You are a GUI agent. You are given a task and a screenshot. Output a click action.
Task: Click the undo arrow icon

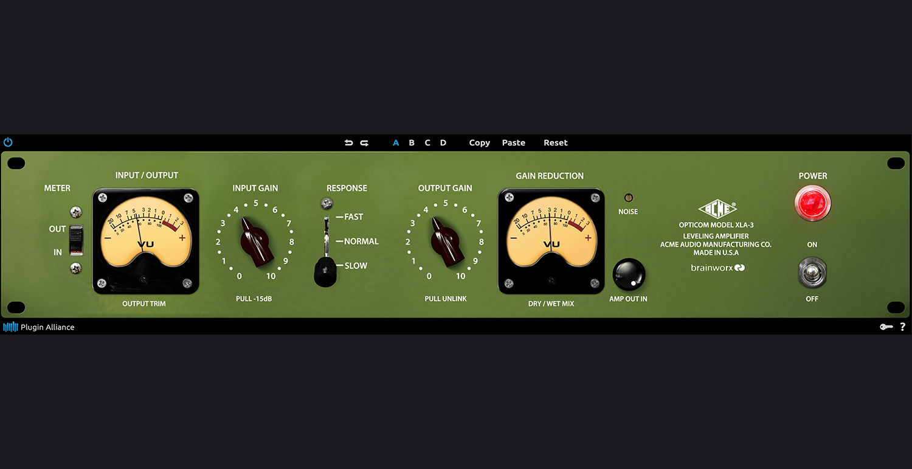(x=348, y=143)
